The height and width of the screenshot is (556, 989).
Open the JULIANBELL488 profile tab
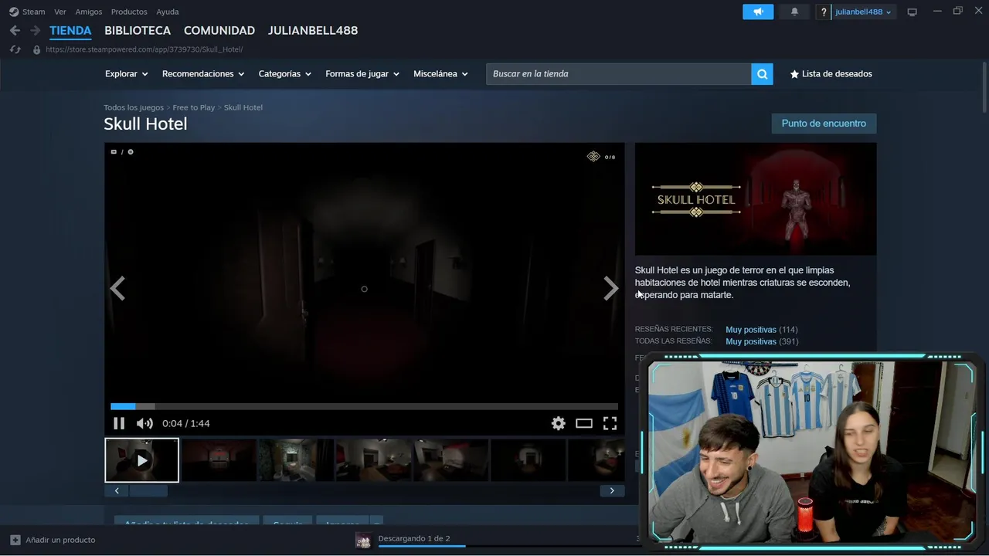coord(313,31)
